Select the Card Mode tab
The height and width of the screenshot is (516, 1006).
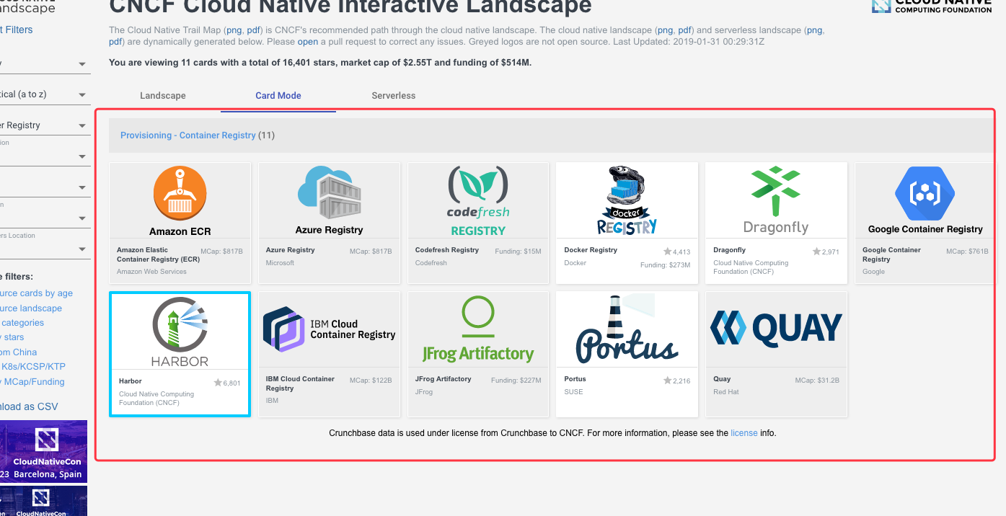point(278,95)
